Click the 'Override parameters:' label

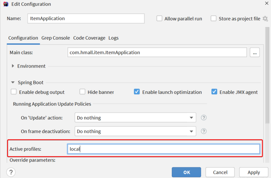click(33, 160)
